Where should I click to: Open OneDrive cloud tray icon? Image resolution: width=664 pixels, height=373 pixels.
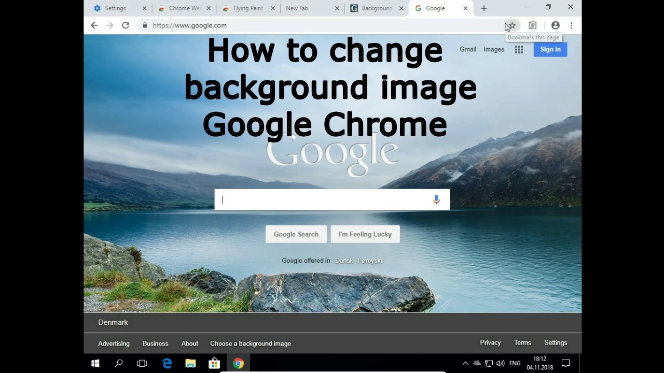[477, 364]
